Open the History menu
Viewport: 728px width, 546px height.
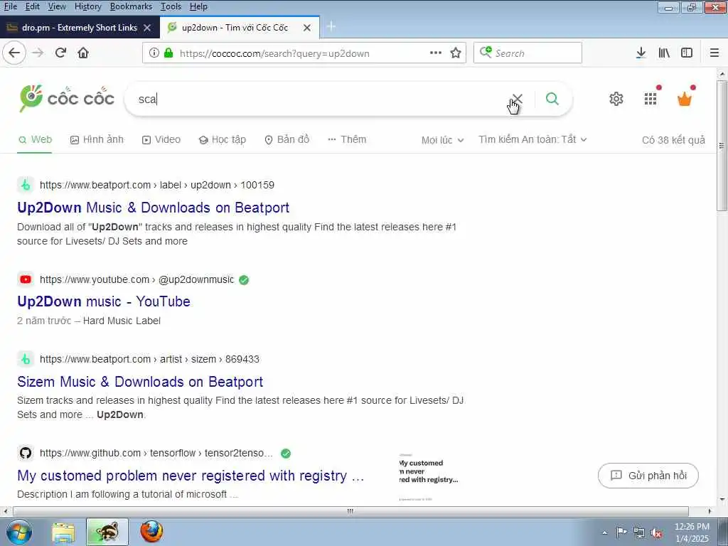pyautogui.click(x=87, y=6)
